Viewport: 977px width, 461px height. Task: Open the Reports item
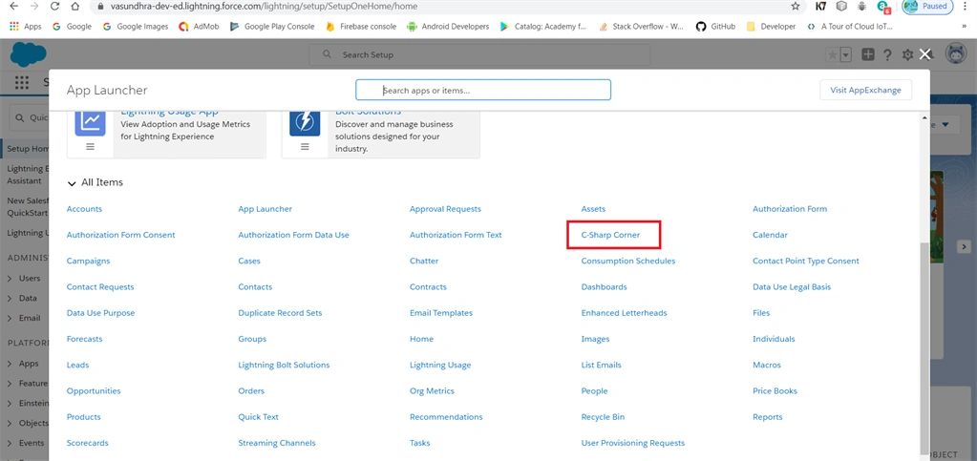(768, 417)
